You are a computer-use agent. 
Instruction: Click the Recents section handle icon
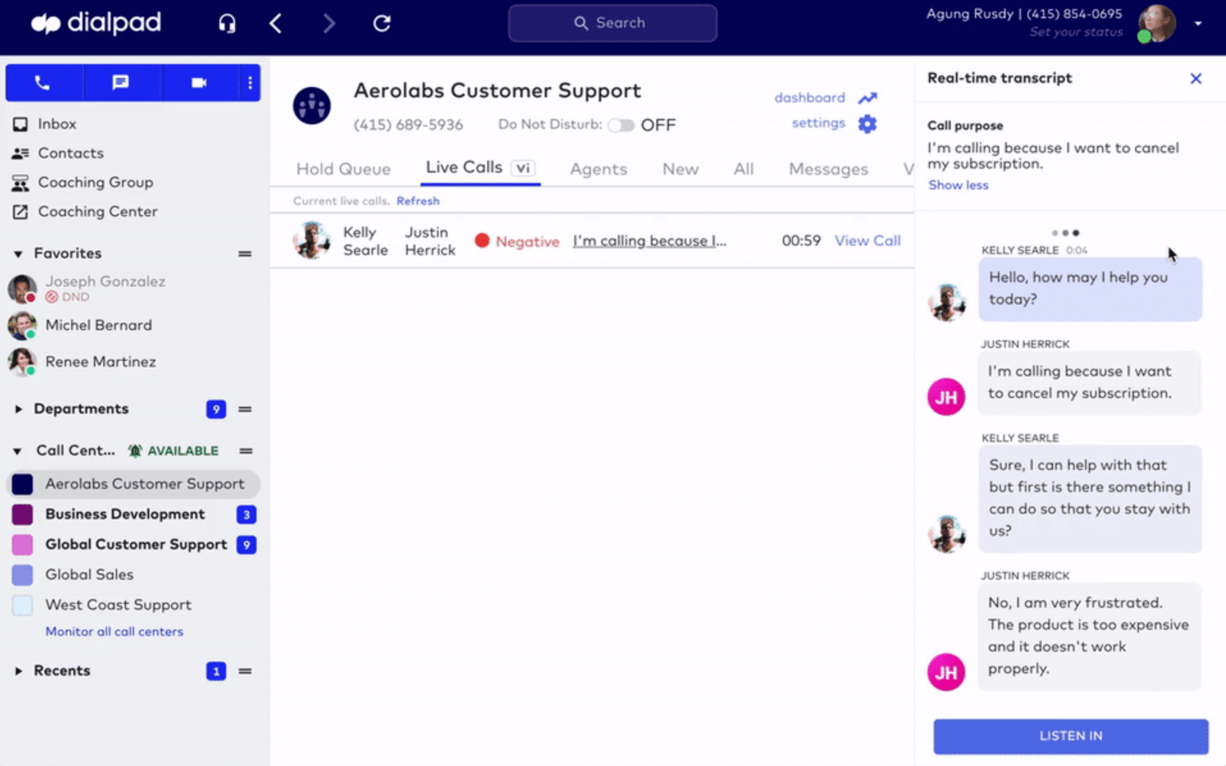pos(245,671)
